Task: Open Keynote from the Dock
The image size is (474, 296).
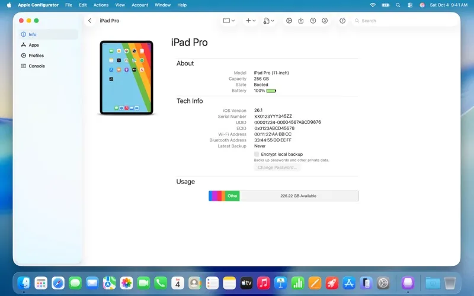Action: (281, 283)
